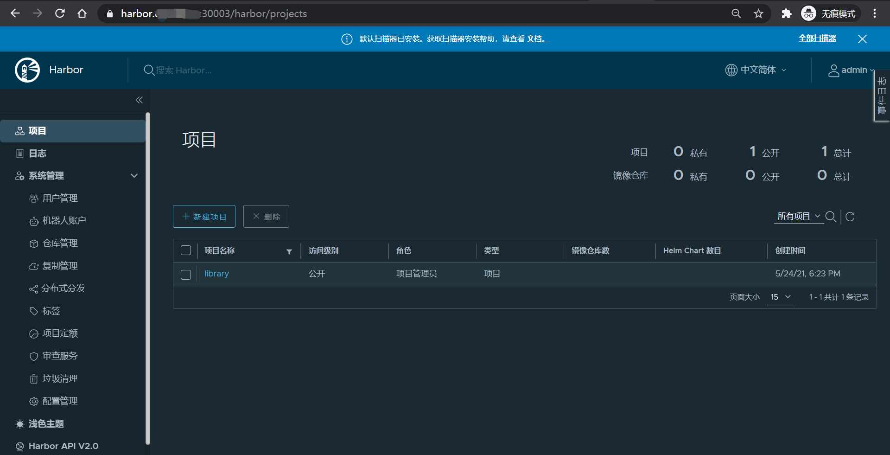Image resolution: width=890 pixels, height=455 pixels.
Task: Click the admin user avatar icon
Action: (833, 70)
